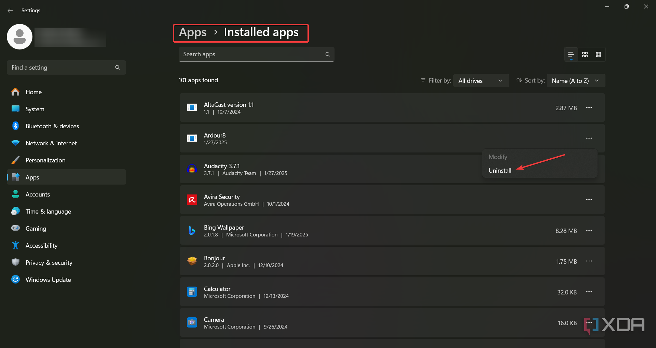Open more options for Bing Wallpaper
The height and width of the screenshot is (348, 656).
click(x=589, y=230)
